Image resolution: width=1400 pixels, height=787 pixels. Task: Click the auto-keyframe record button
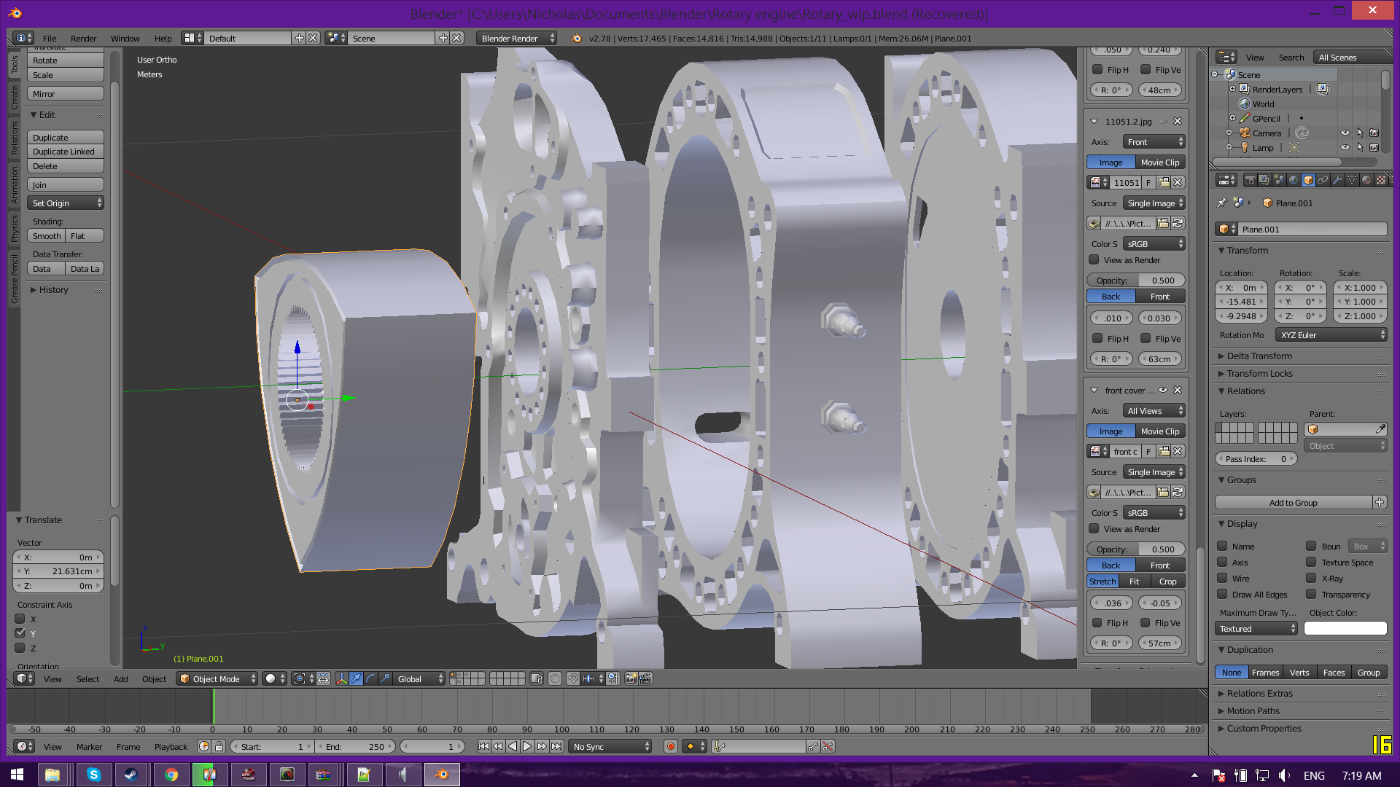pyautogui.click(x=671, y=746)
